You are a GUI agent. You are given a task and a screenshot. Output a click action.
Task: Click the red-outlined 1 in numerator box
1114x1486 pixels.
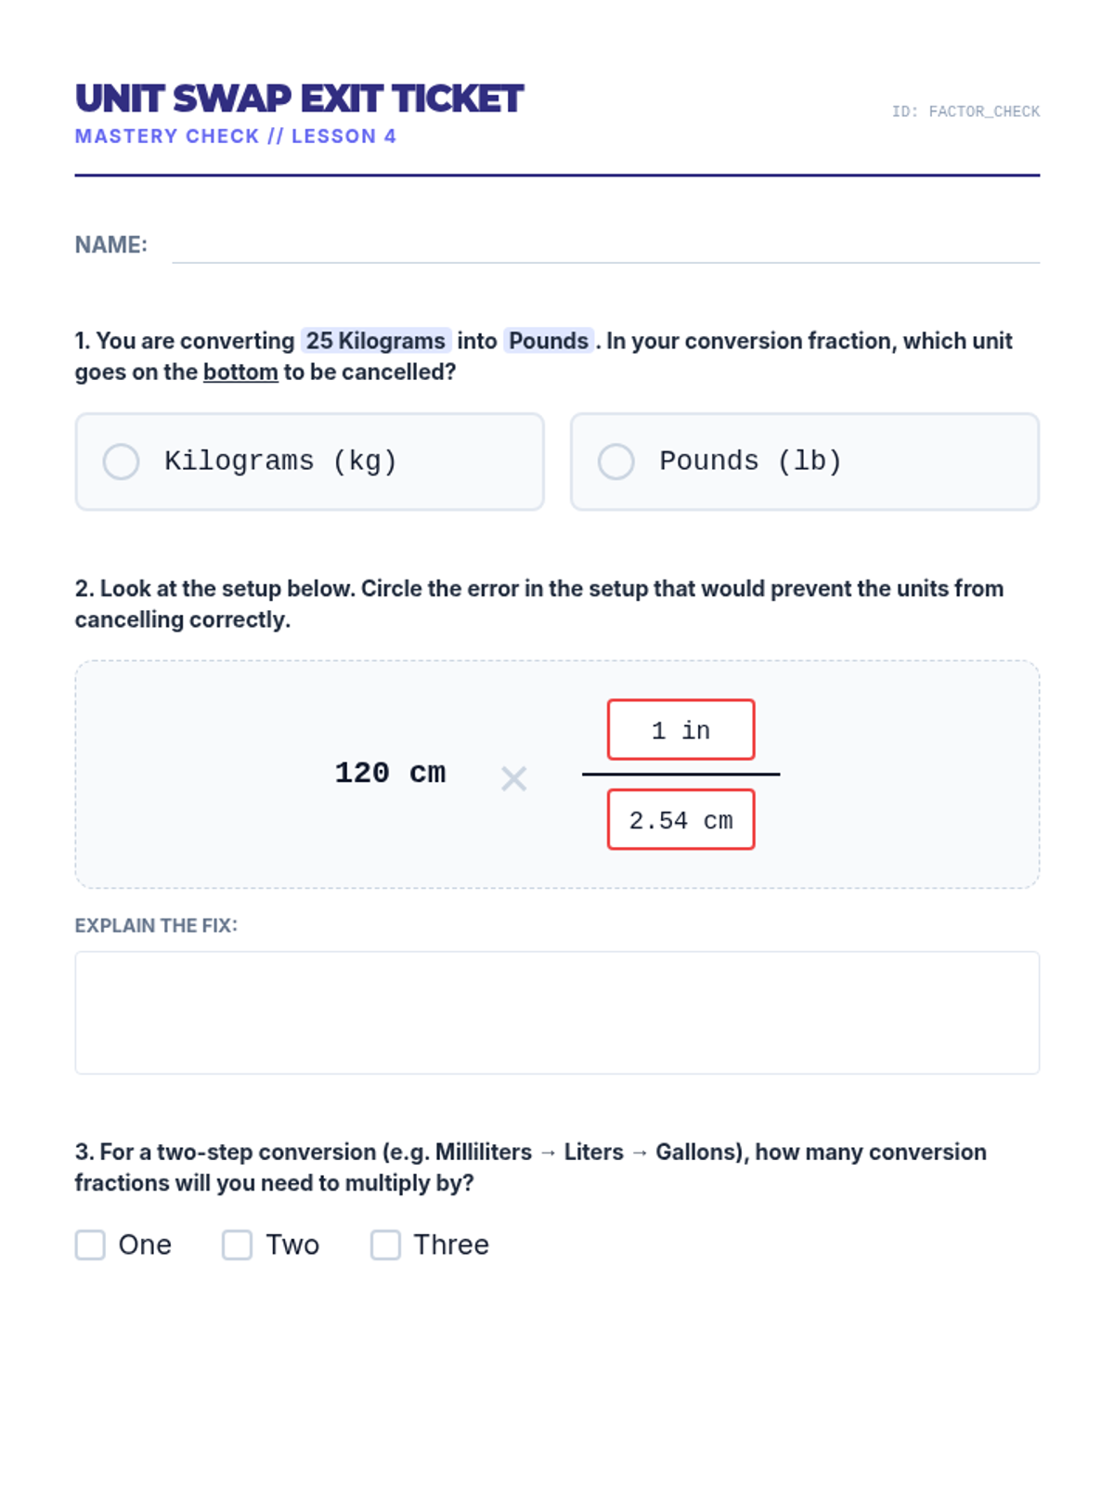[x=680, y=730]
